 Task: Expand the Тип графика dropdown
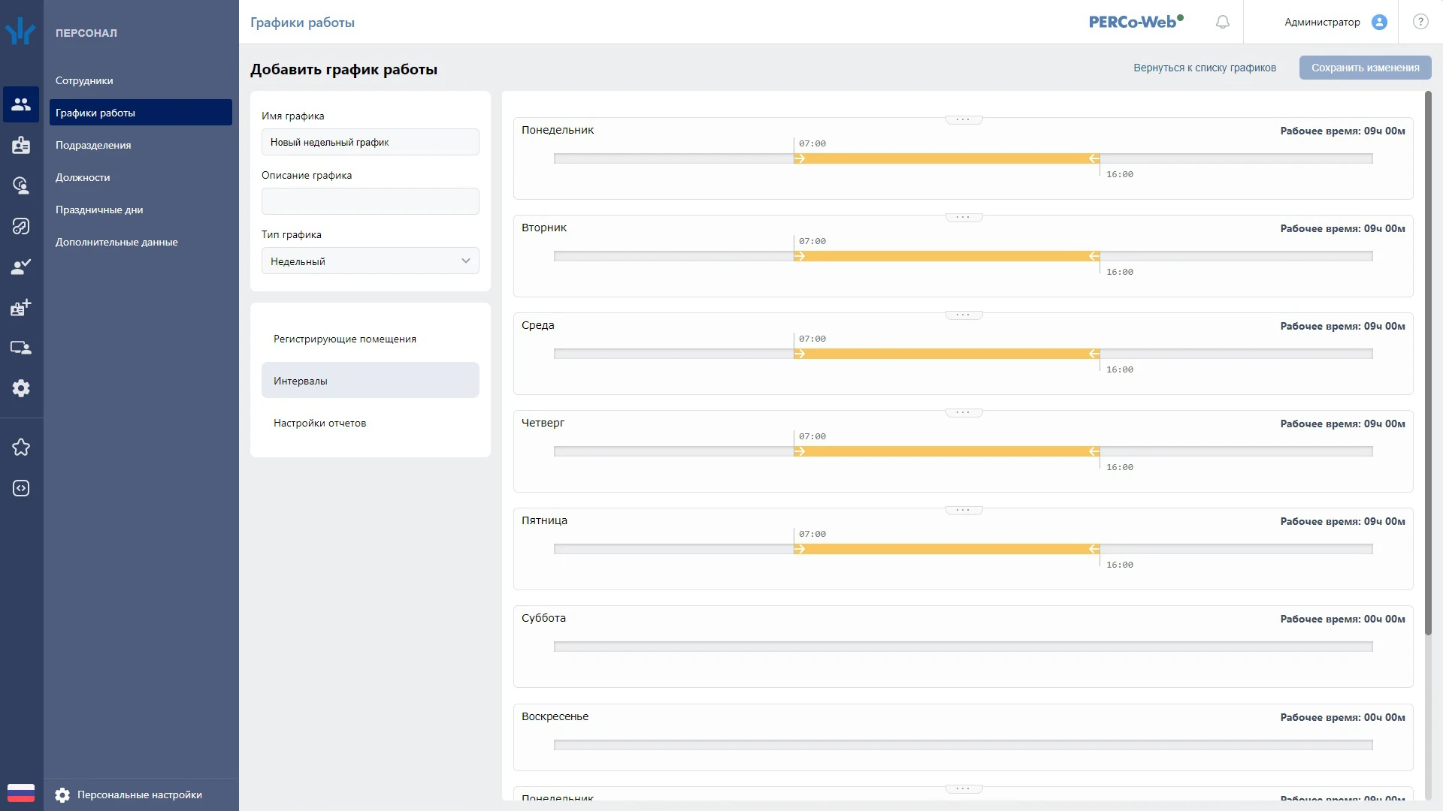(x=370, y=261)
